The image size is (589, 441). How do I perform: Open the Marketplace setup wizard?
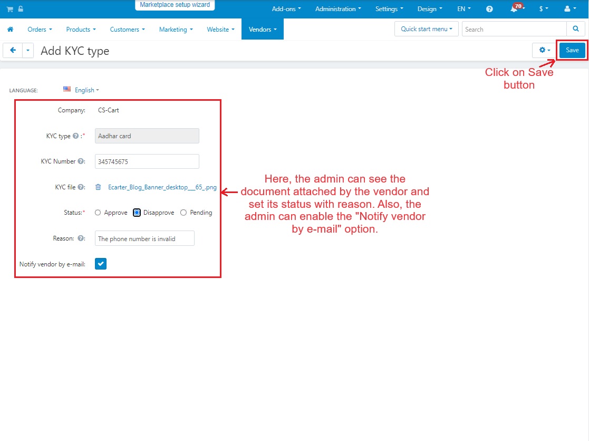tap(175, 5)
